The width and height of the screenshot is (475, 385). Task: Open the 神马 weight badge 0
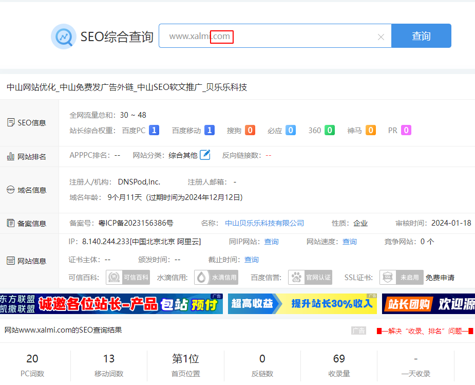pyautogui.click(x=370, y=130)
